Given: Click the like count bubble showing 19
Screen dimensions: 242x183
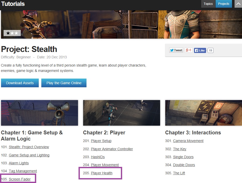Looking at the screenshot, I should tap(210, 50).
